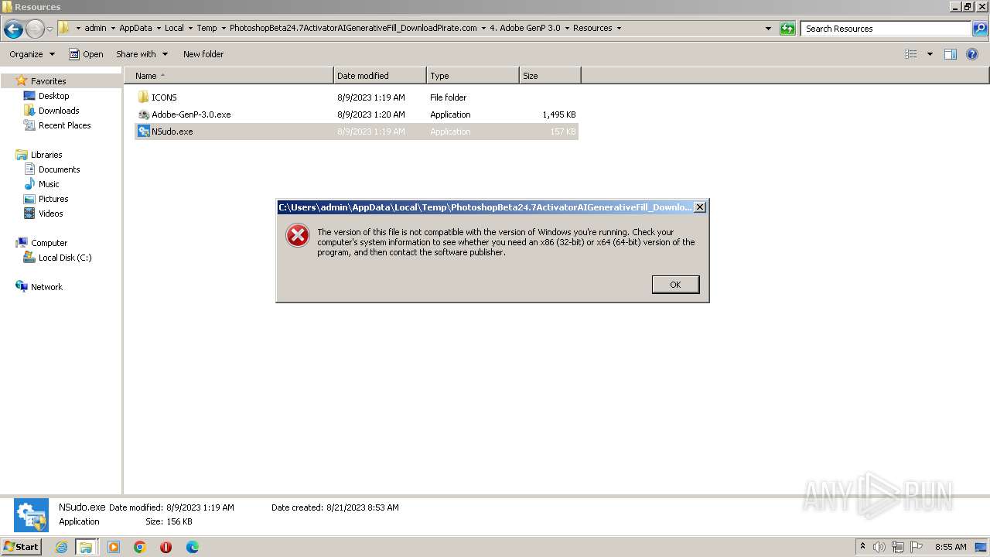Sort by Name column header

point(229,76)
